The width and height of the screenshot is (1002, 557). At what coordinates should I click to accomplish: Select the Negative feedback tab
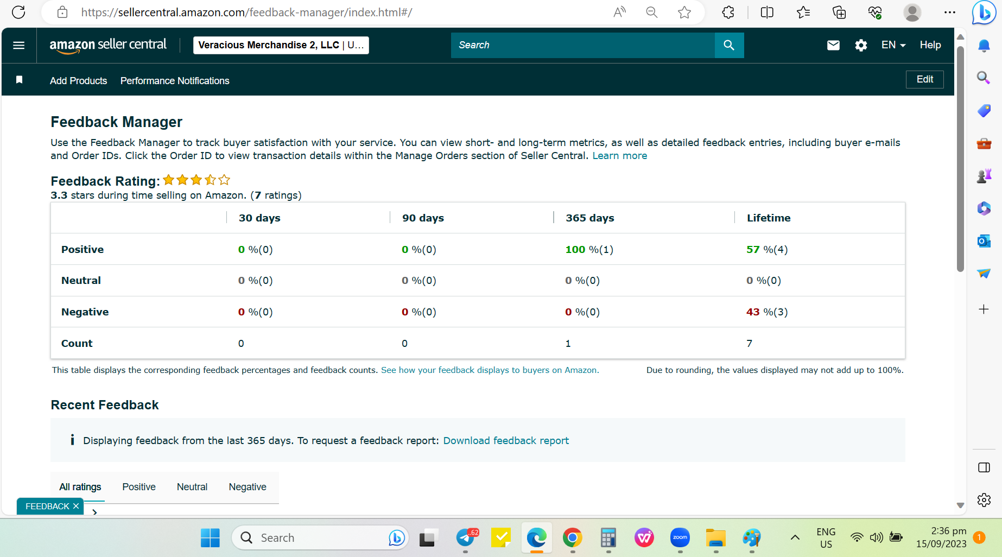pyautogui.click(x=248, y=487)
